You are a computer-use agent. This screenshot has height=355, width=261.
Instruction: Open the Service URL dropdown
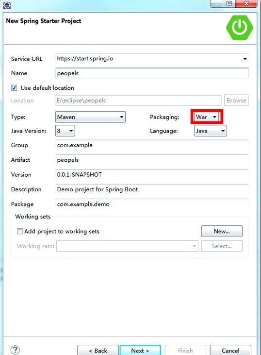(245, 59)
